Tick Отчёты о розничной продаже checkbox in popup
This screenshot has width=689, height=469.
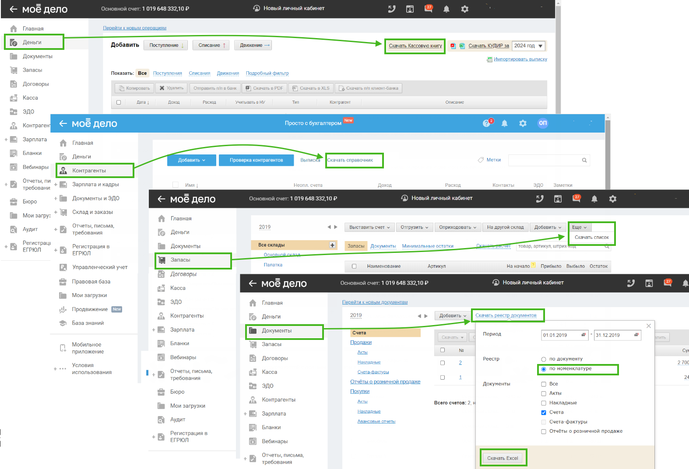tap(544, 431)
